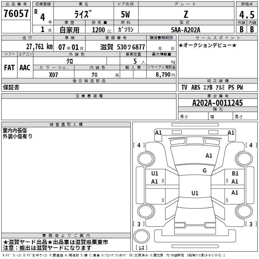
Task: Select the displacement value 1200 cc
Action: 102,30
